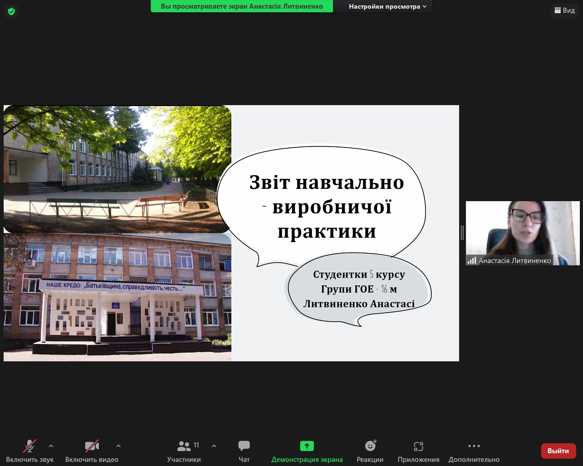Image resolution: width=583 pixels, height=466 pixels.
Task: Expand audio options arrow next to microphone
Action: tap(51, 446)
